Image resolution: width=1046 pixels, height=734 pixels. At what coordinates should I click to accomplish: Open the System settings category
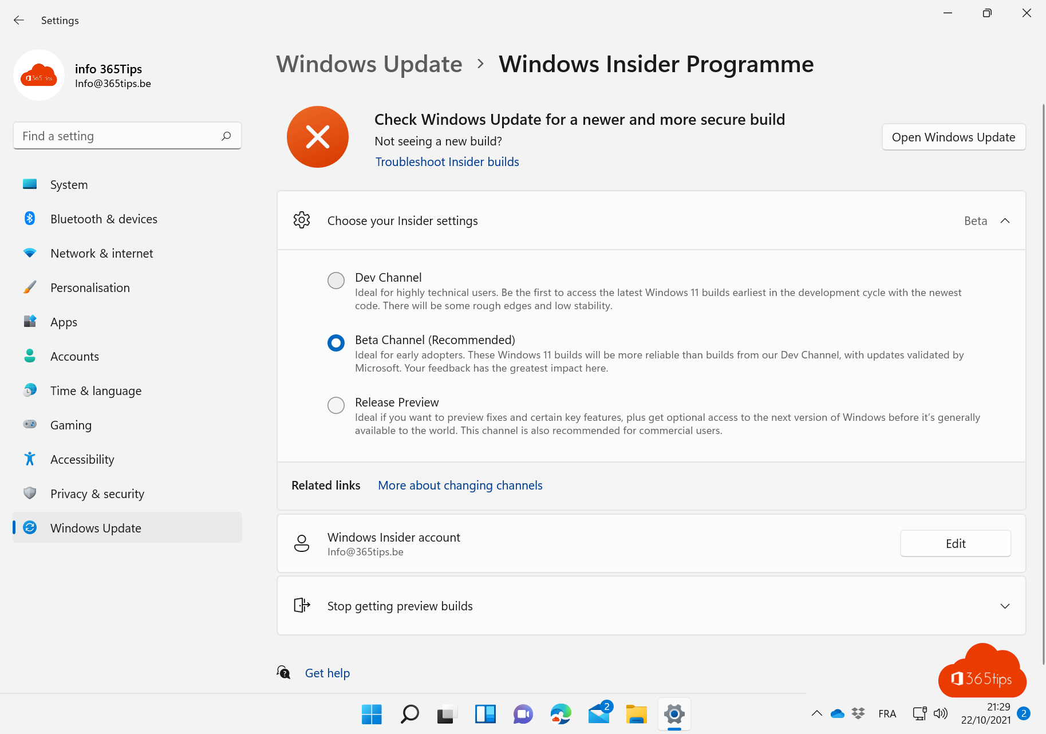coord(127,184)
